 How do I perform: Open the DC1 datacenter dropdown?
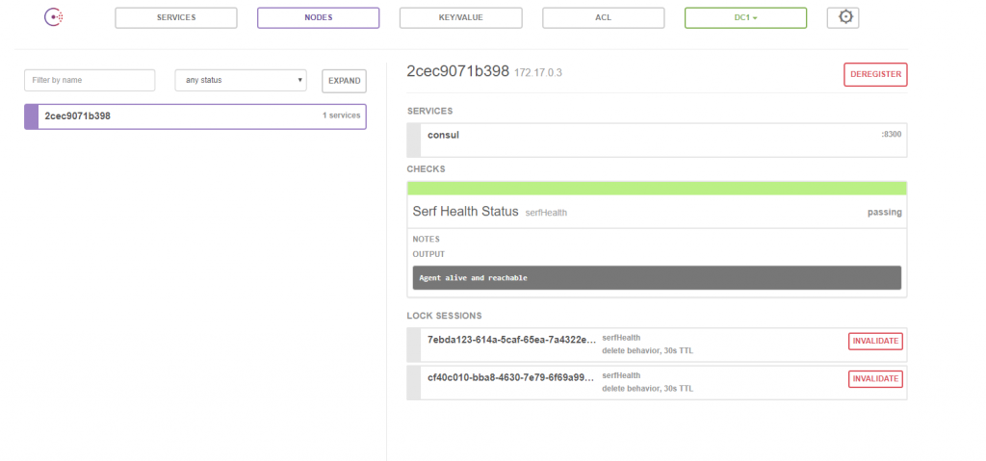pyautogui.click(x=746, y=17)
